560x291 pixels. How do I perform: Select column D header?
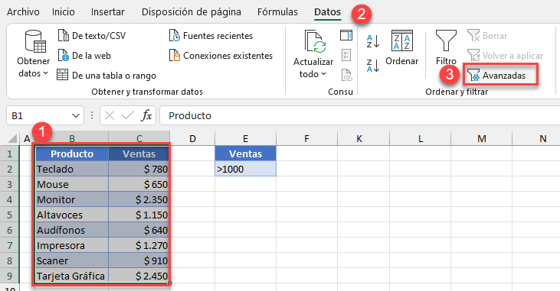192,138
